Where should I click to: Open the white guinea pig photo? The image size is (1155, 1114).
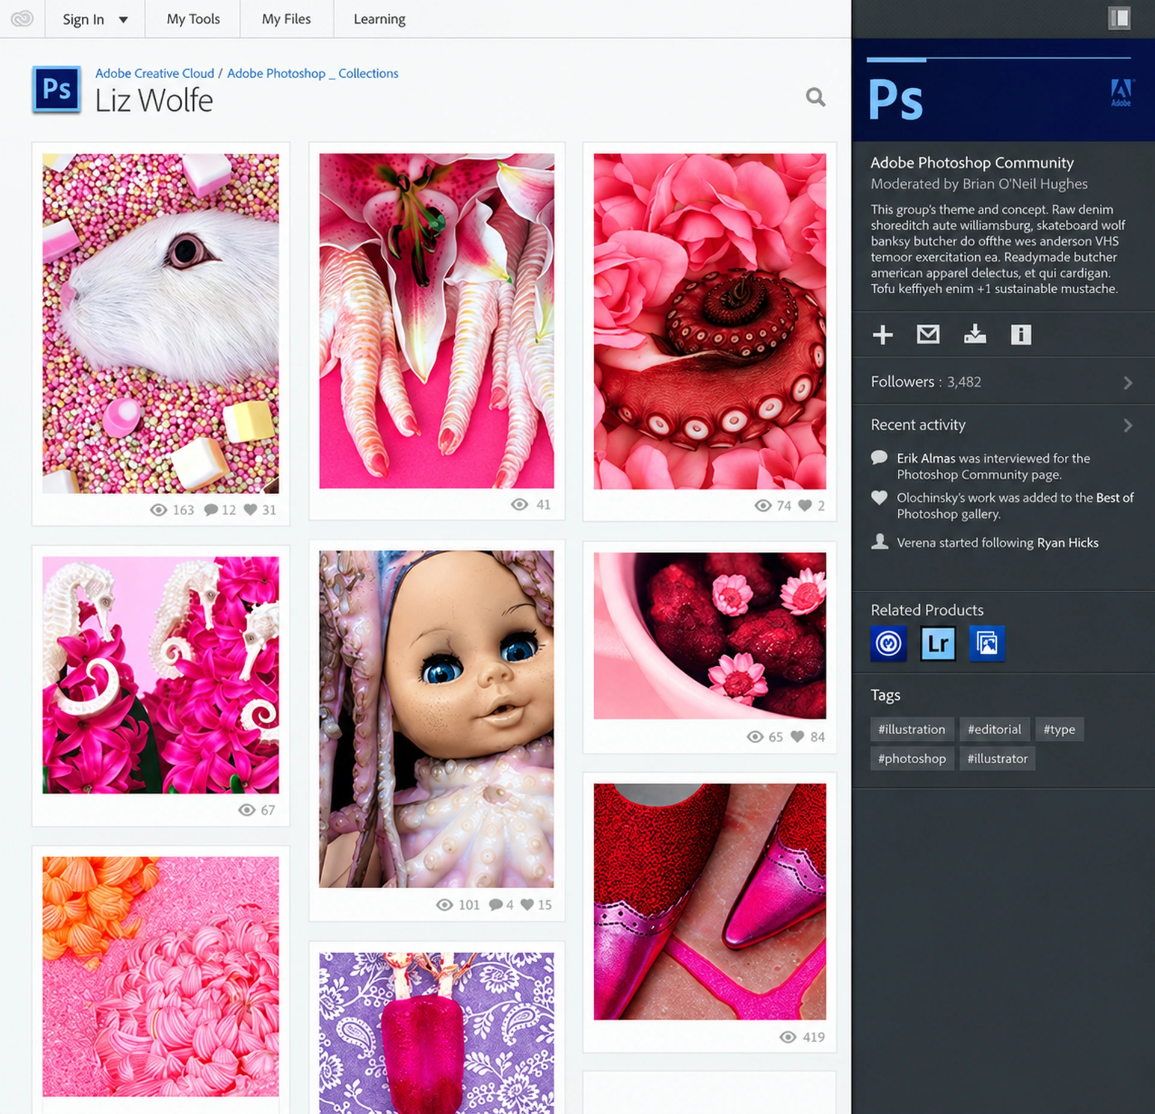point(161,323)
